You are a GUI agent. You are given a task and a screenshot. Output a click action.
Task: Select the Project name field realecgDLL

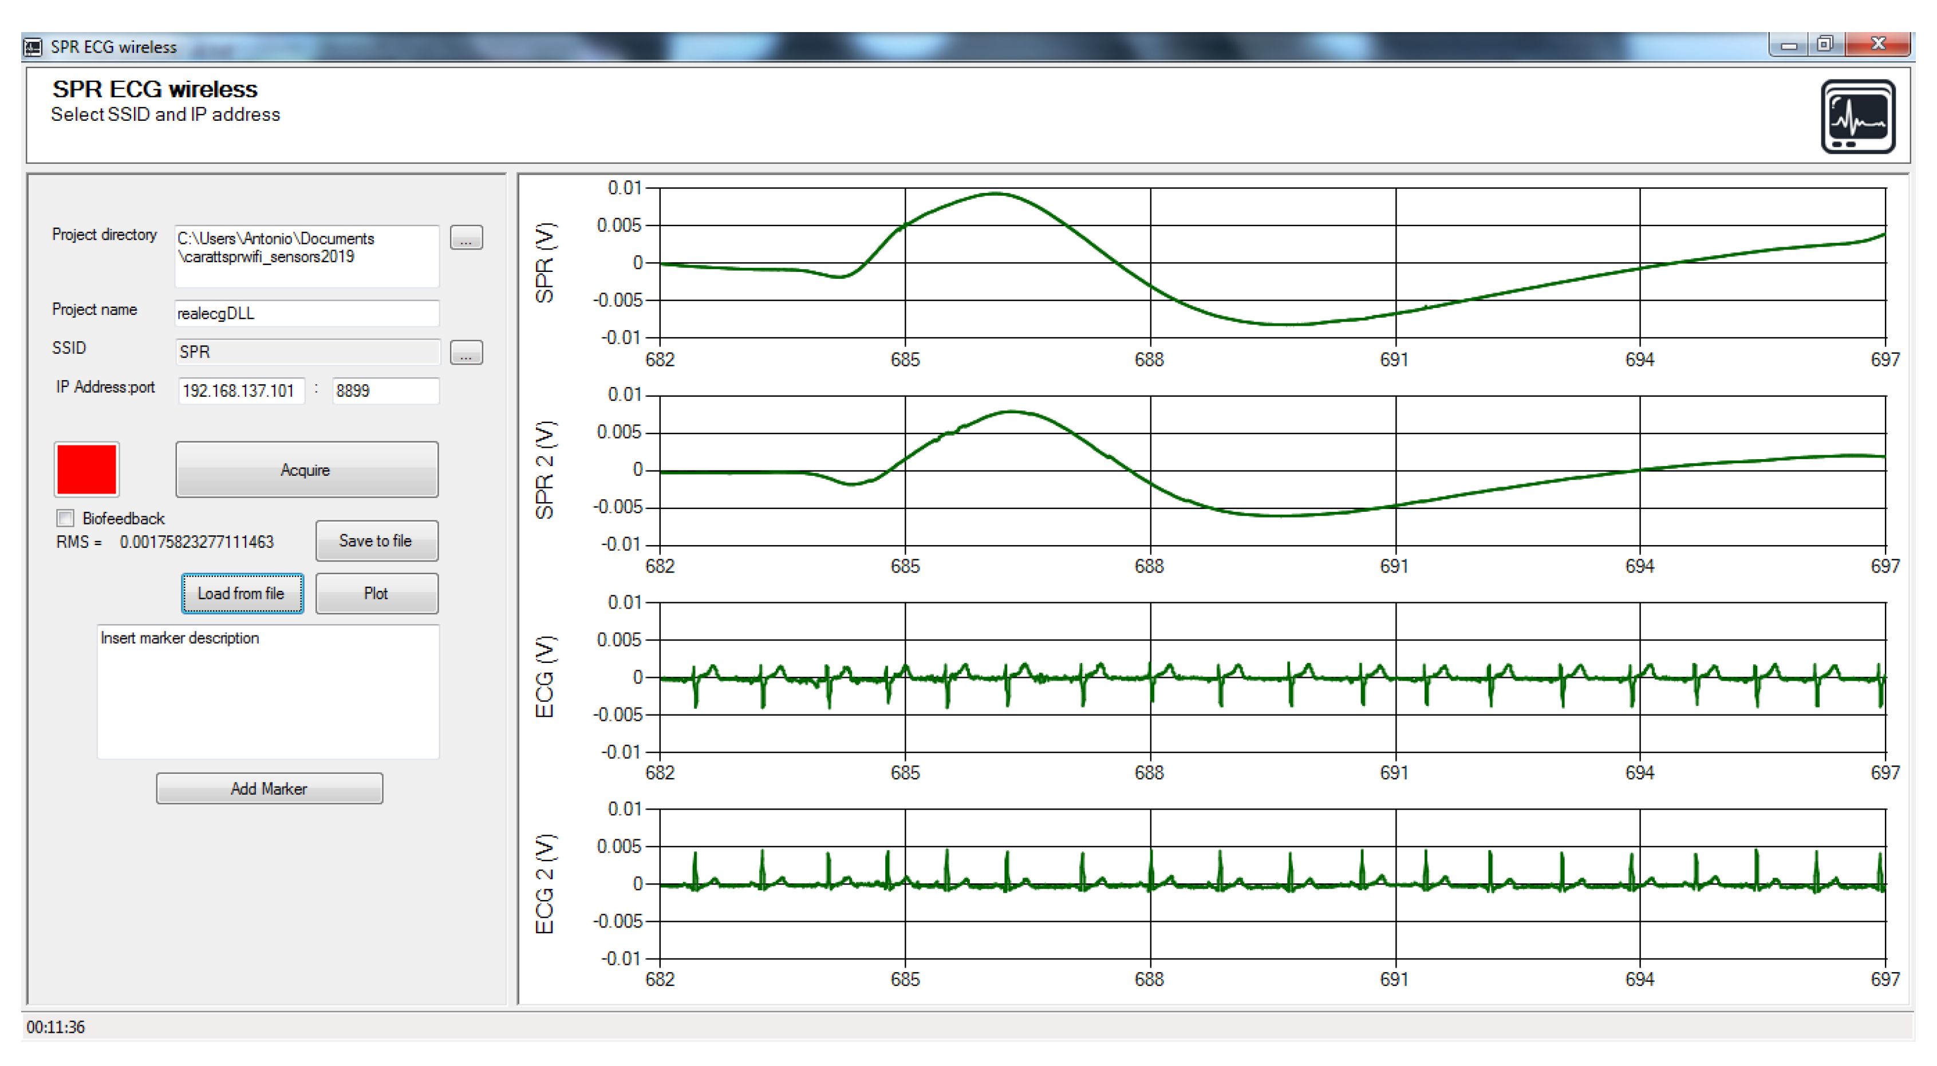[x=306, y=313]
